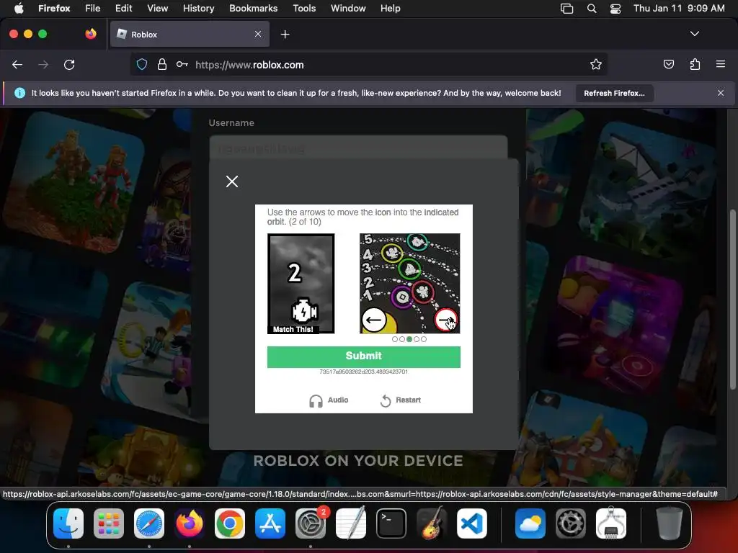Viewport: 738px width, 553px height.
Task: Open GarageBand from the dock
Action: pos(432,523)
